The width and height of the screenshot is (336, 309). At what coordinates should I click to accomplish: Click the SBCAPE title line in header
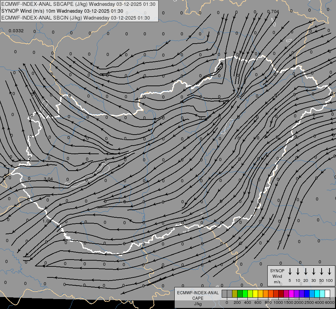click(x=78, y=4)
